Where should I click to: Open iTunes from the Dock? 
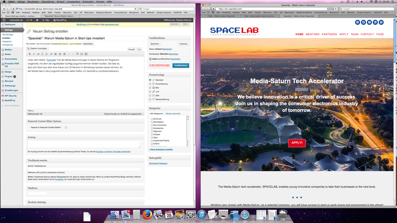click(202, 215)
